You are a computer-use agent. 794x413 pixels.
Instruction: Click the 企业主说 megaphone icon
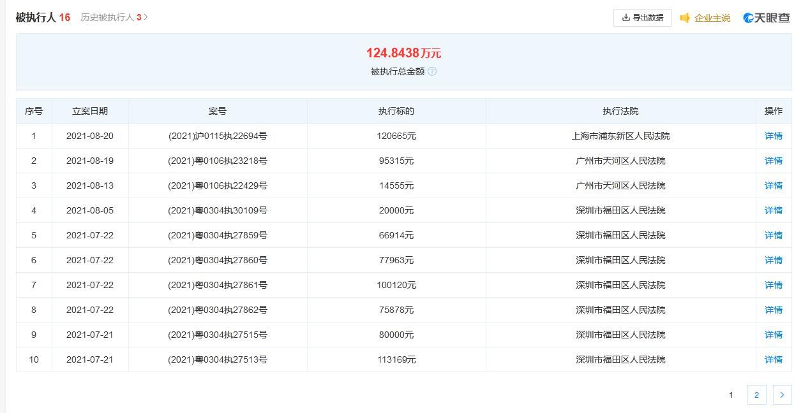point(685,18)
